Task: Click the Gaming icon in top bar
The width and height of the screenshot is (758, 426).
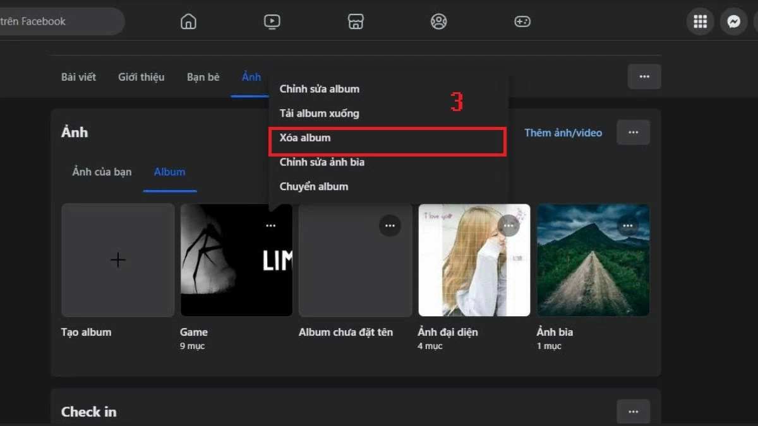Action: click(522, 21)
